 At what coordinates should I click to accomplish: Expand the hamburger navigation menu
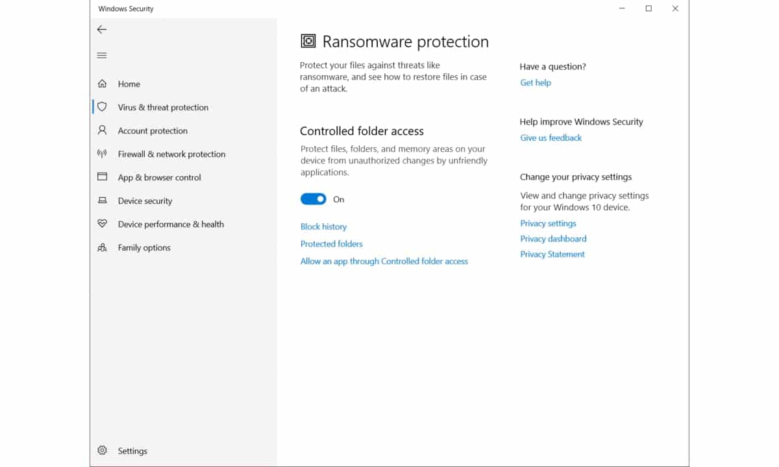[101, 56]
